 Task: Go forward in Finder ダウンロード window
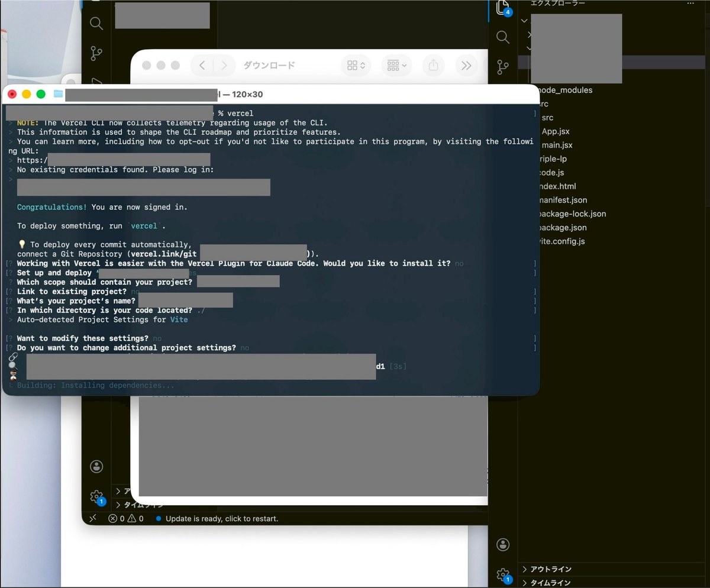coord(223,65)
